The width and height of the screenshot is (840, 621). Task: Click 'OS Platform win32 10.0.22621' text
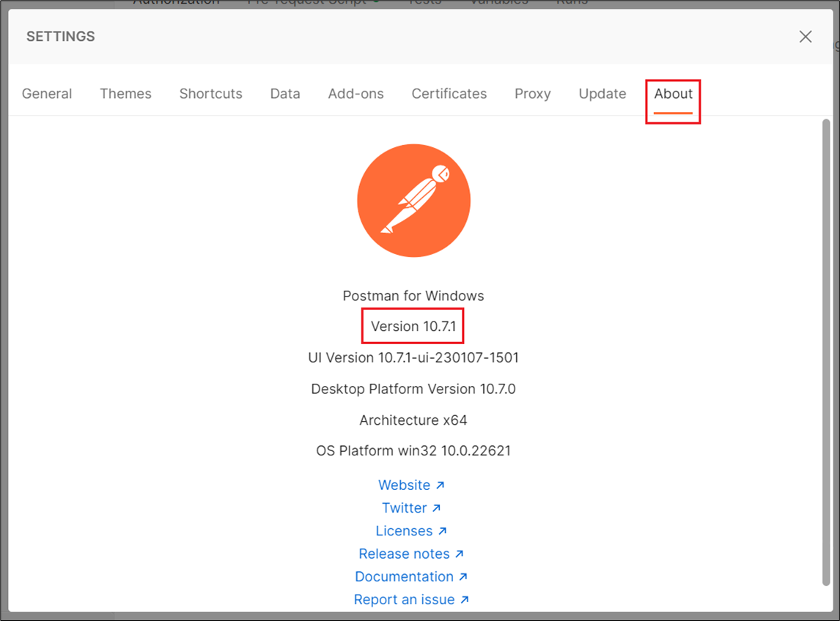[413, 451]
